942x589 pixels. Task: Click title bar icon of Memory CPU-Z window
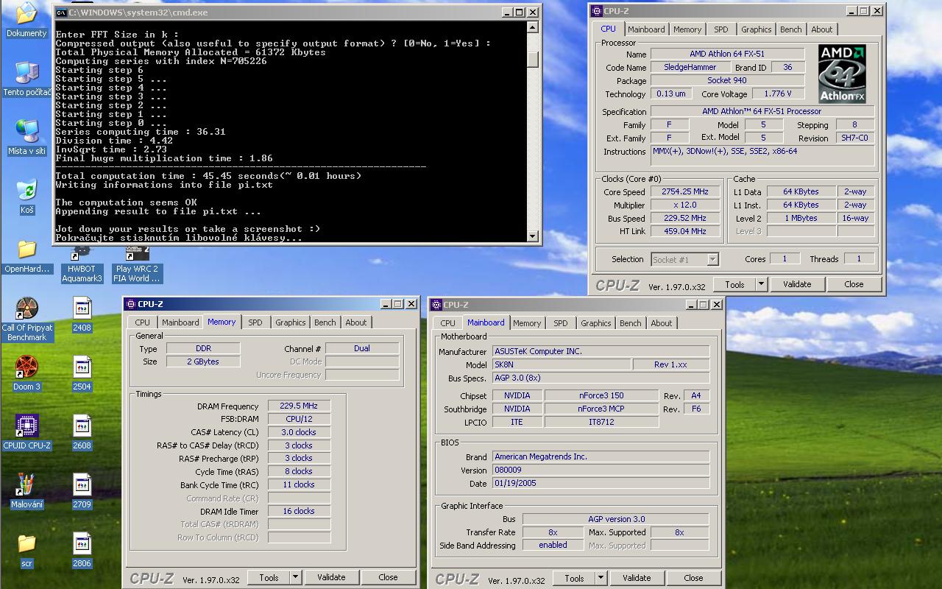[x=131, y=304]
